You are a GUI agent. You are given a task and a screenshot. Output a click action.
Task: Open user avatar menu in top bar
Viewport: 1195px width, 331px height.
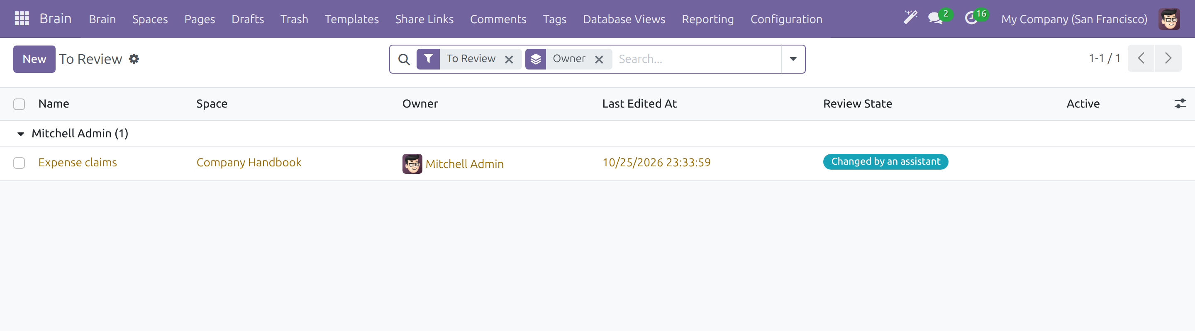point(1169,19)
